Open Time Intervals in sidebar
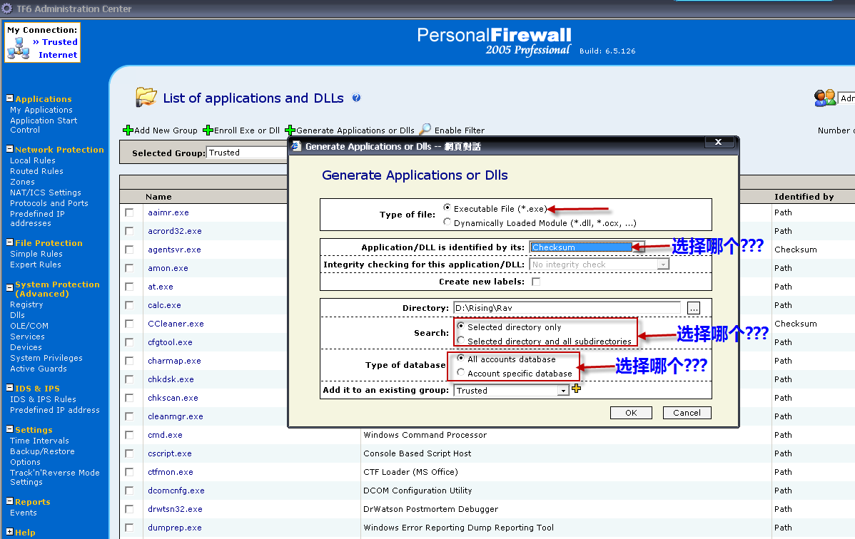This screenshot has height=539, width=855. (39, 441)
